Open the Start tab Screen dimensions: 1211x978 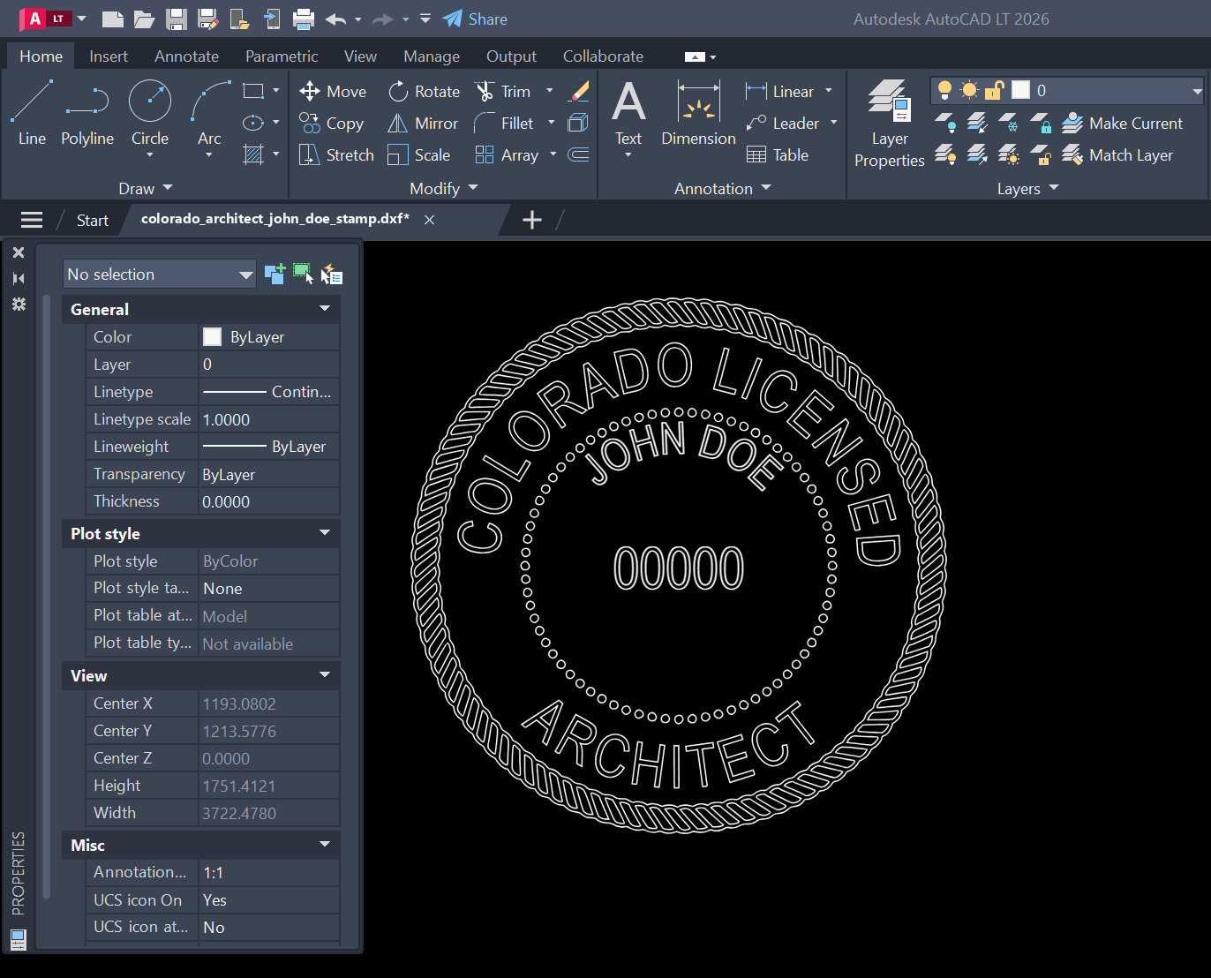(x=92, y=220)
